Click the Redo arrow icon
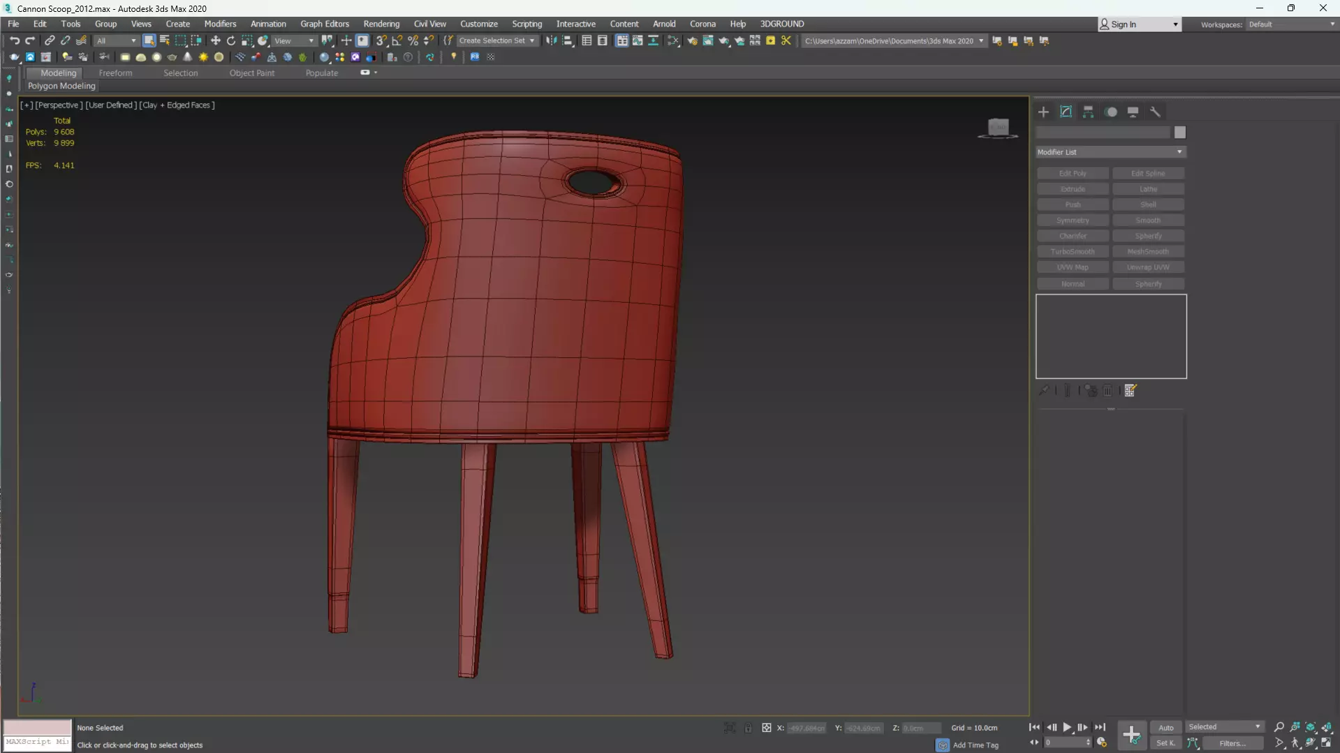The width and height of the screenshot is (1340, 753). (30, 41)
